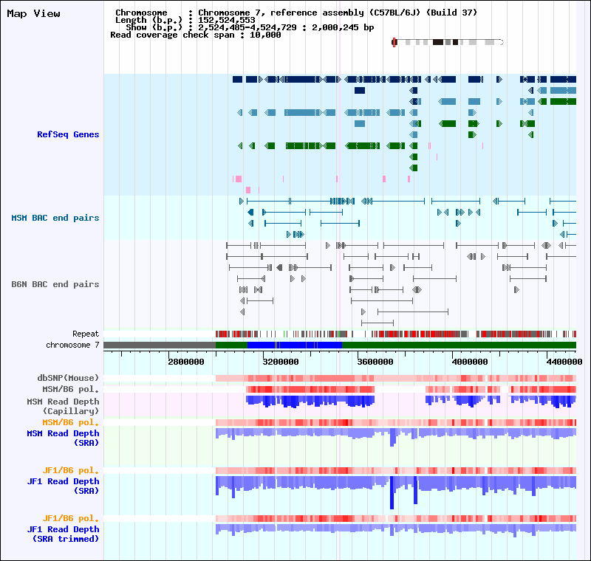Open the RefSeq Genes track label
The height and width of the screenshot is (561, 591).
tap(68, 134)
